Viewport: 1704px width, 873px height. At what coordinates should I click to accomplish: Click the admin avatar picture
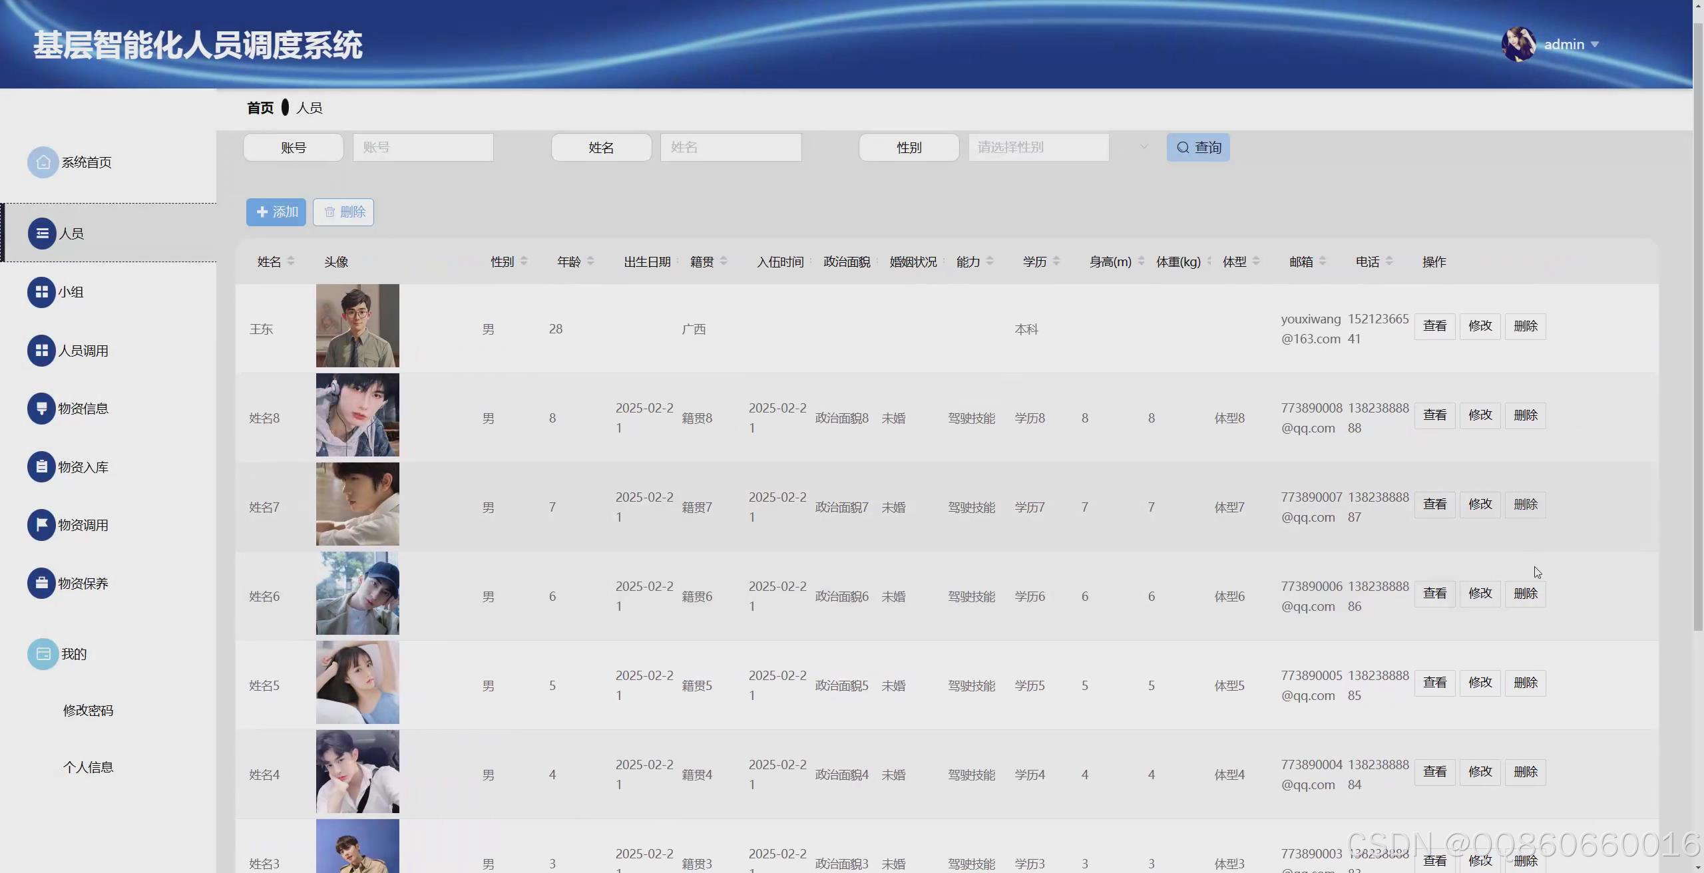(x=1518, y=44)
